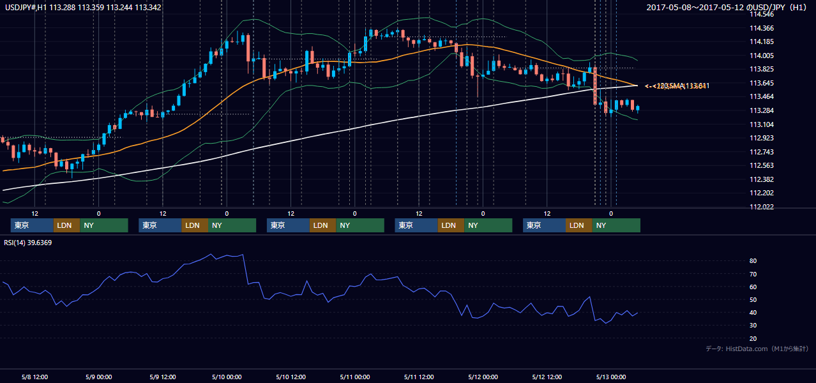
Task: Click the 5/11 00:00 time axis label
Action: [x=355, y=377]
